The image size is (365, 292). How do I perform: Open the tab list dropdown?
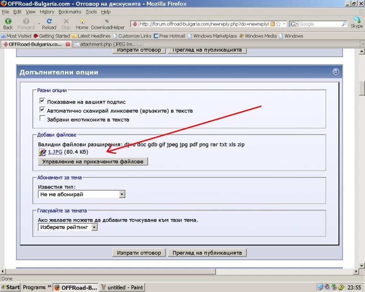[363, 44]
